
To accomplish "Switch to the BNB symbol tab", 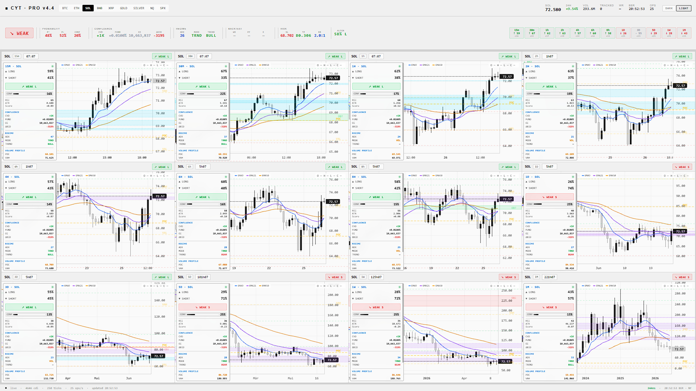I will point(100,8).
